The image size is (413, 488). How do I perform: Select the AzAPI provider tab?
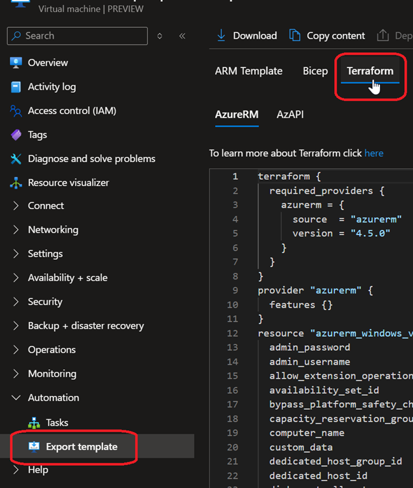point(290,115)
